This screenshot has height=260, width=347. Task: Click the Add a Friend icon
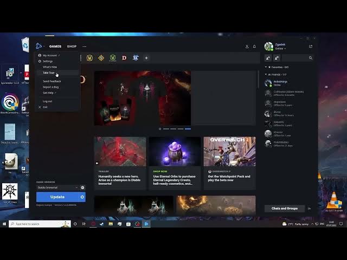click(x=268, y=58)
